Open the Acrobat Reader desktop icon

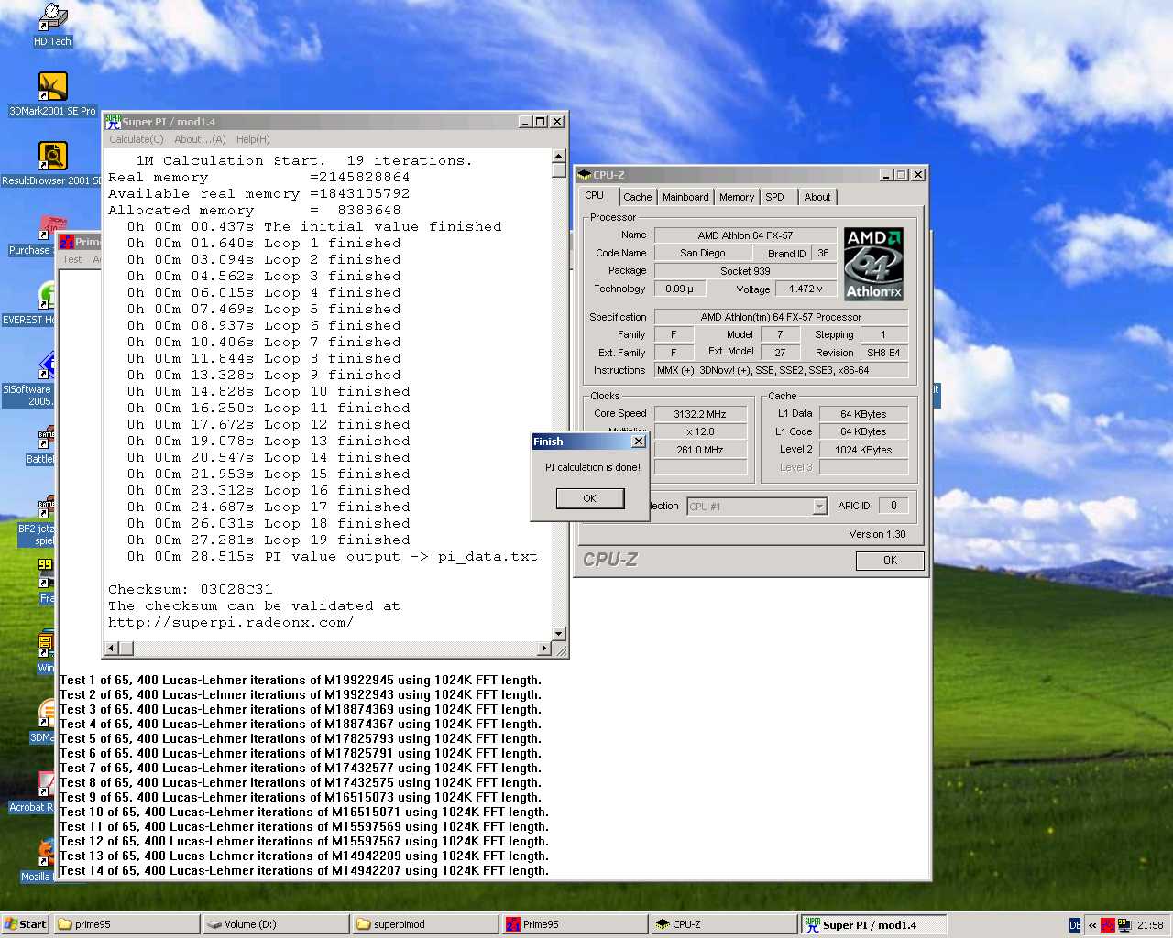[32, 791]
